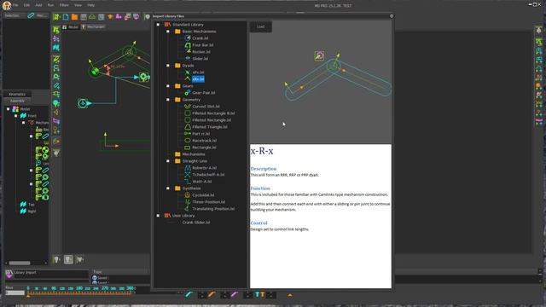
Task: Select the highlighted xRx.lxl dyad file
Action: click(198, 79)
